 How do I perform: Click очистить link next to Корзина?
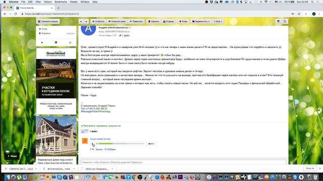click(x=71, y=34)
